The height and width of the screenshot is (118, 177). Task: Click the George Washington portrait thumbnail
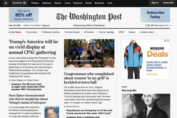click(x=146, y=106)
